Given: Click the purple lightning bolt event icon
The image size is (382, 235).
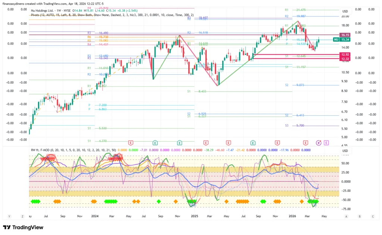Looking at the screenshot, I should coord(319,142).
